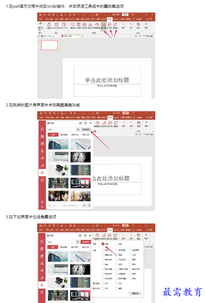Expand the 更多 dropdown in the second screenshot ribbon
Viewport: 205px width, 303px height.
(147, 127)
